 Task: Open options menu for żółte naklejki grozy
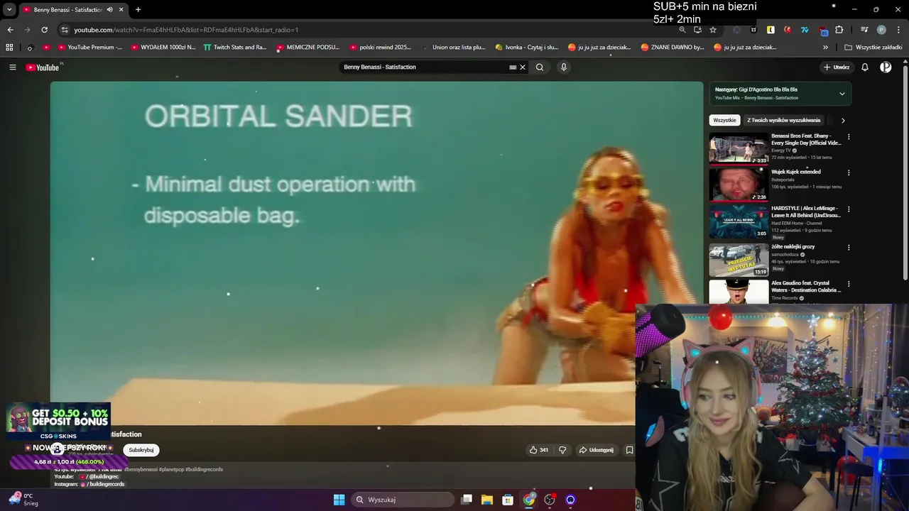849,248
